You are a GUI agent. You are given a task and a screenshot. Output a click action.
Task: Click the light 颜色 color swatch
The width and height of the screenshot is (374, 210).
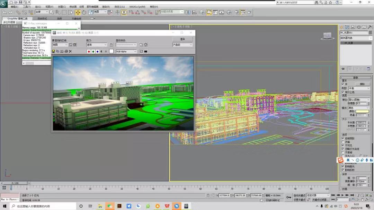point(363,111)
